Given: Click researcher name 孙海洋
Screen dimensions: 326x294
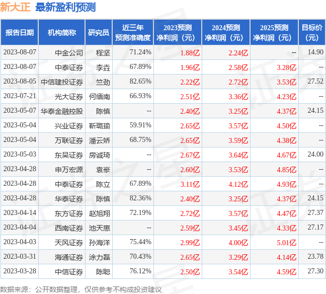Looking at the screenshot, I should [100, 242].
